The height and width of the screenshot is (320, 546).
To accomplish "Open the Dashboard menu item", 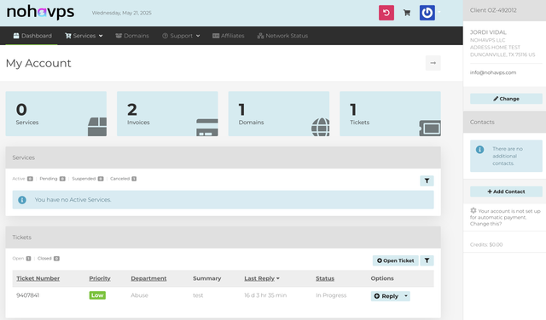I will [x=32, y=36].
